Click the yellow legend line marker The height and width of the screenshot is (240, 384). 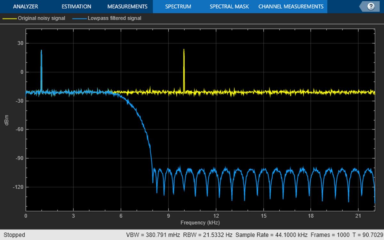click(10, 18)
